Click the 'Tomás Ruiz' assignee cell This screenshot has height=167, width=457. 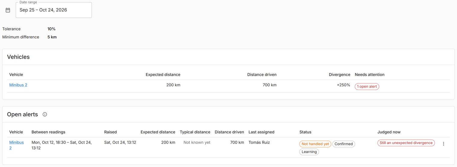[259, 142]
